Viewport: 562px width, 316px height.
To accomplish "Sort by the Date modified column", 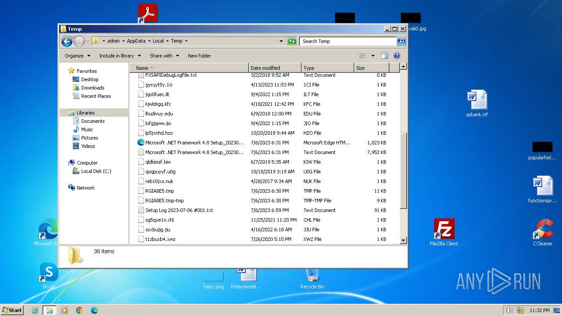I will click(x=275, y=68).
